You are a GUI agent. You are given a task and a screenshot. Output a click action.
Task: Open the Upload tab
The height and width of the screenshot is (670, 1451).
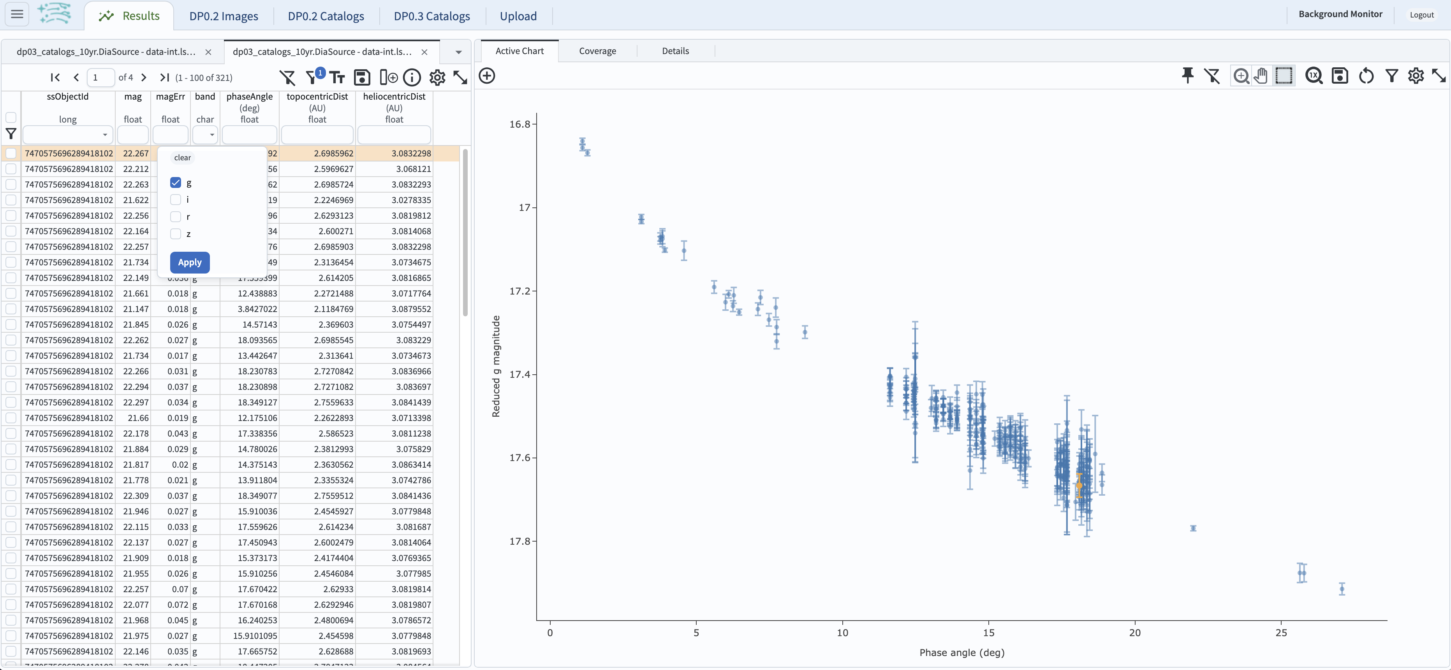point(518,16)
